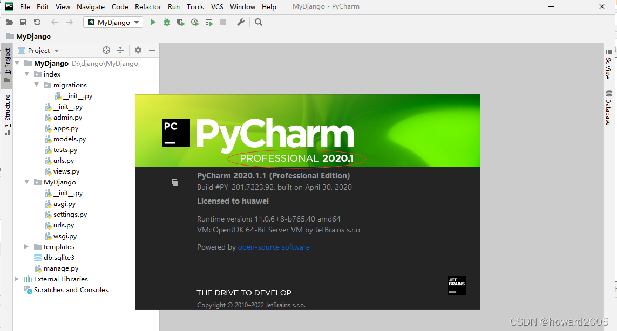Image resolution: width=617 pixels, height=331 pixels.
Task: Click the Collapse All icon in Project panel
Action: (x=120, y=50)
